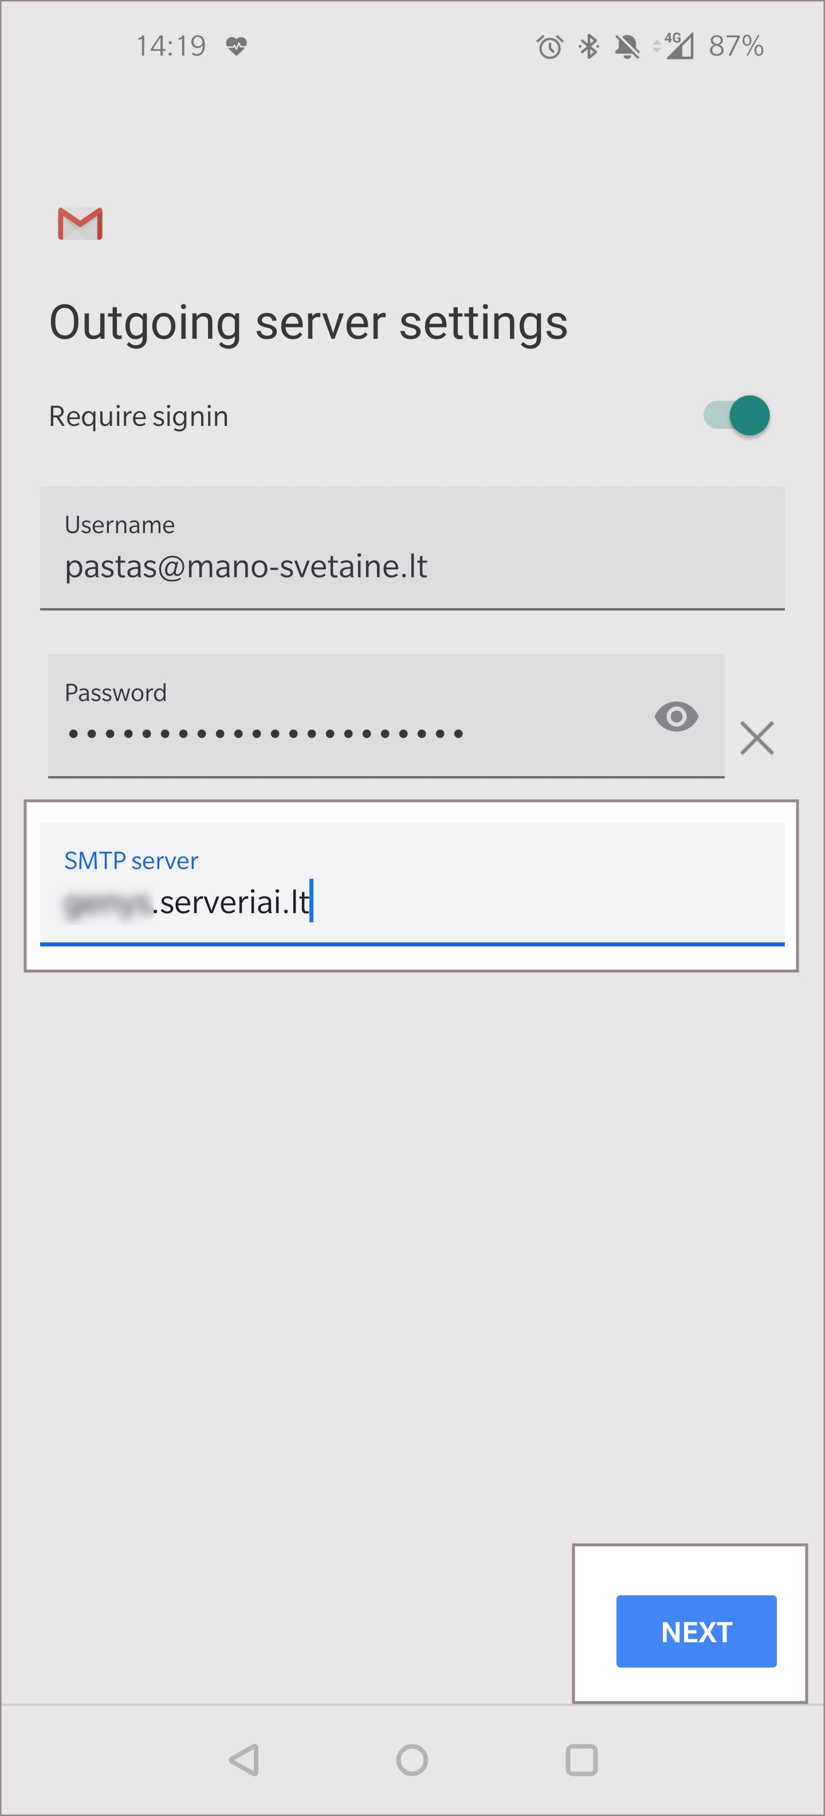Tap the Android back navigation icon
825x1816 pixels.
245,1760
